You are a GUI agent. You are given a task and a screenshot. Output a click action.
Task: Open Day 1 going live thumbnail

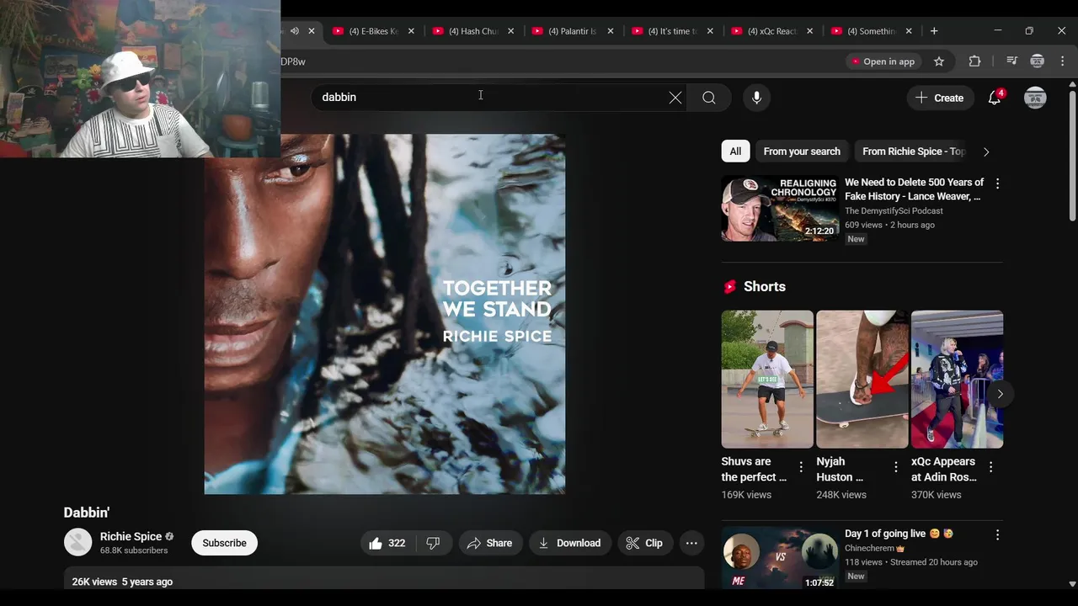[x=780, y=556]
